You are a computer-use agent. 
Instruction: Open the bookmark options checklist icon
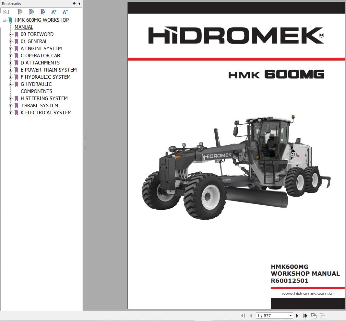[x=6, y=12]
